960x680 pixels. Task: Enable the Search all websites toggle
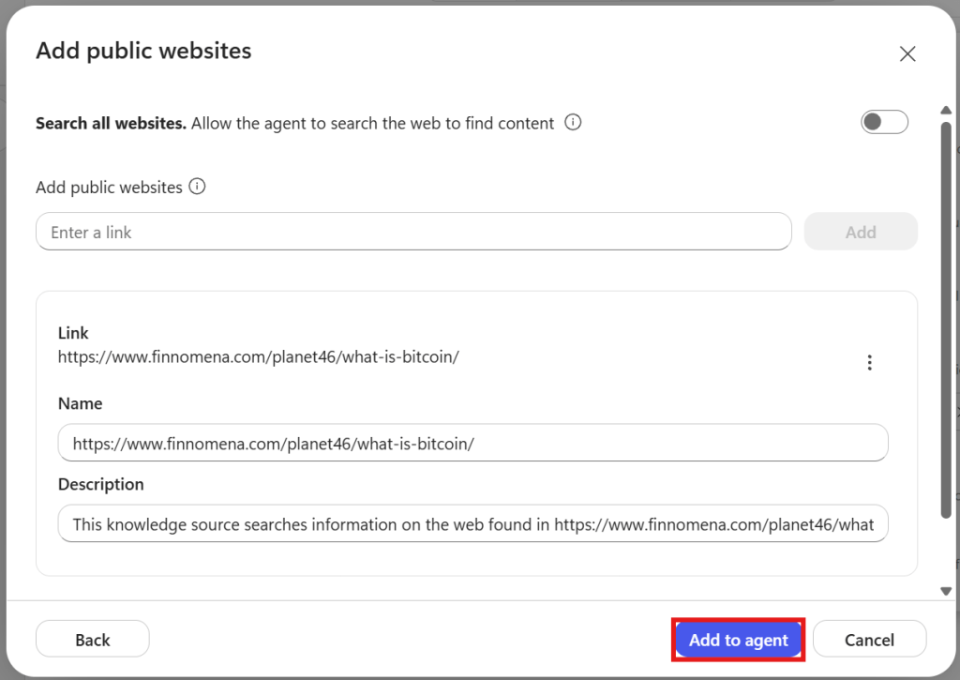[x=884, y=122]
